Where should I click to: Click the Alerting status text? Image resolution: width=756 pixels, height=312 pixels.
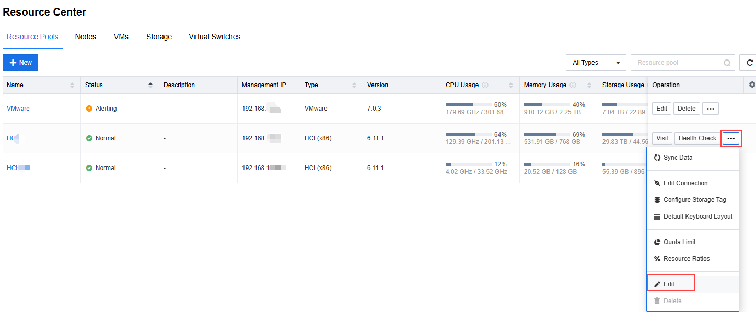[106, 109]
